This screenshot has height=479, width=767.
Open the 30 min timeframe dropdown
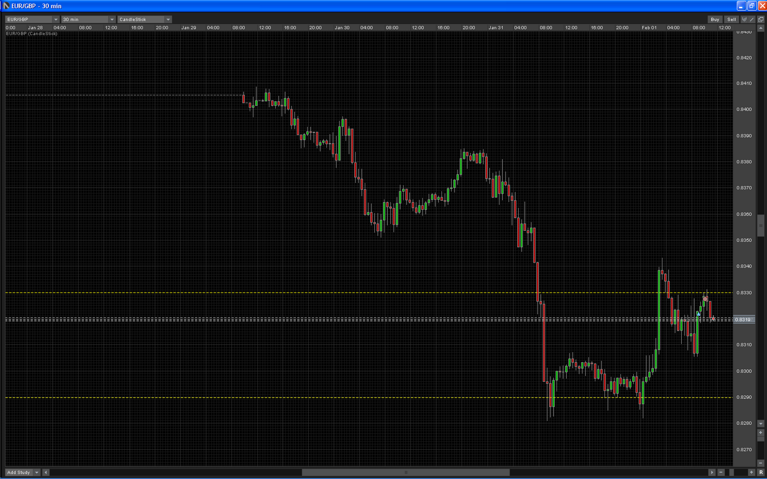click(x=88, y=20)
